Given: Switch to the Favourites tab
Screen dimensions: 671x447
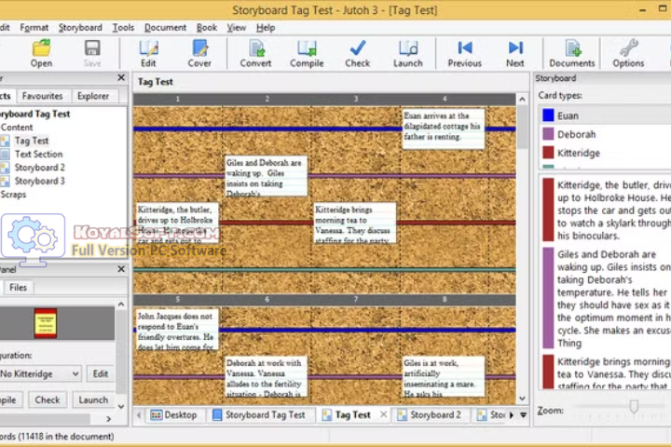Looking at the screenshot, I should [x=42, y=96].
